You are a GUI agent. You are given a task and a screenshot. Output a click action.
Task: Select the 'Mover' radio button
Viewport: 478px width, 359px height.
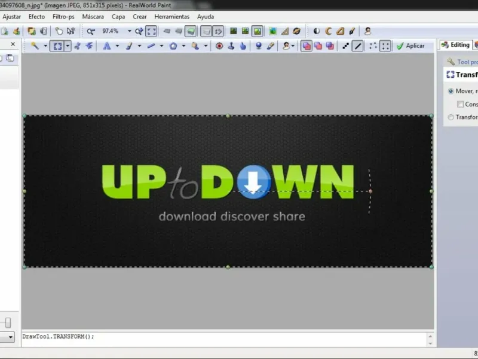[451, 91]
